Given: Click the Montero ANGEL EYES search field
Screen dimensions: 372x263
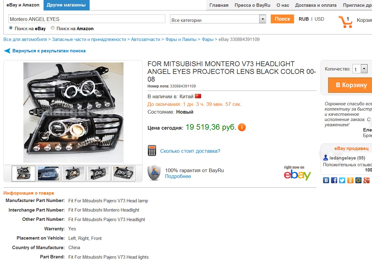Looking at the screenshot, I should tap(87, 19).
